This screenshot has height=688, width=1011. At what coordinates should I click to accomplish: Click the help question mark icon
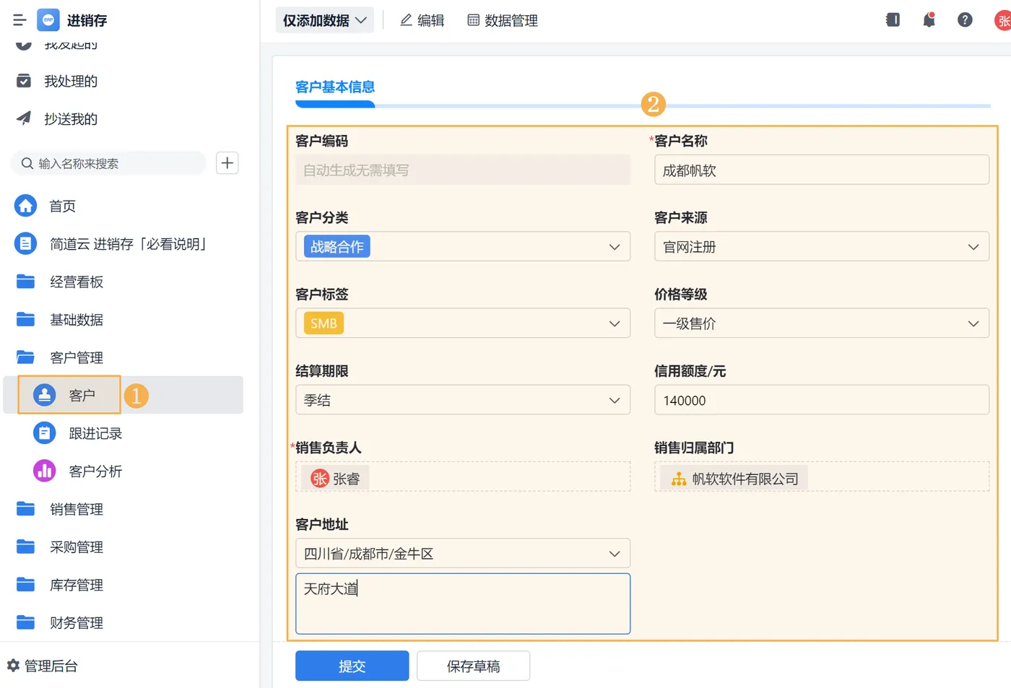(x=965, y=20)
